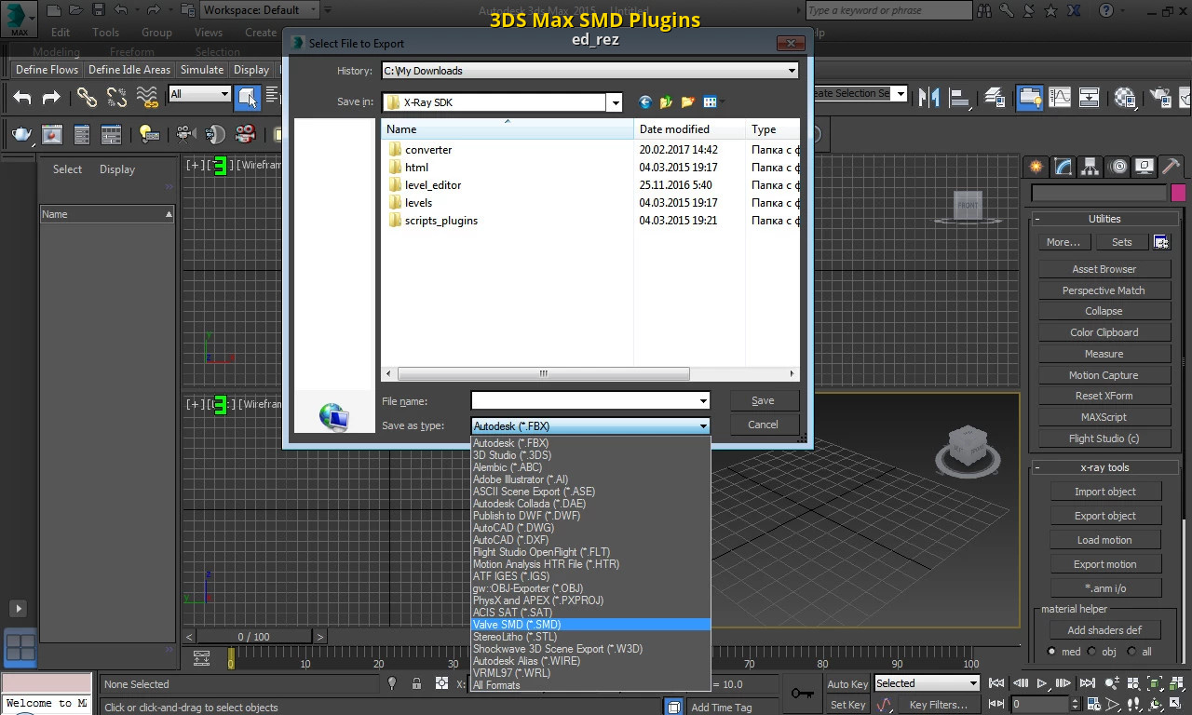
Task: Click the light lister bulb icon
Action: coord(149,134)
